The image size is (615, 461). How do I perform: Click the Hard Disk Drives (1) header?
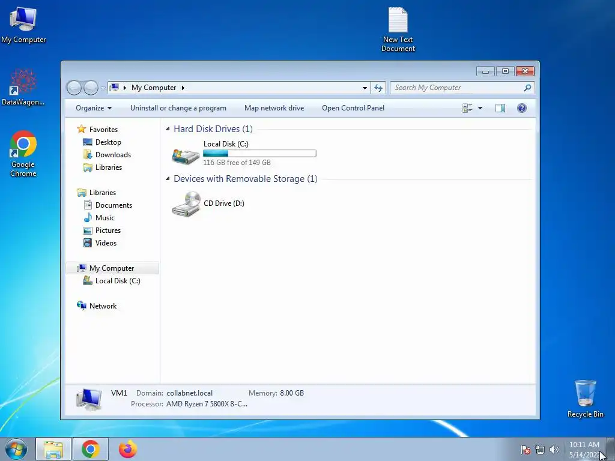coord(213,128)
